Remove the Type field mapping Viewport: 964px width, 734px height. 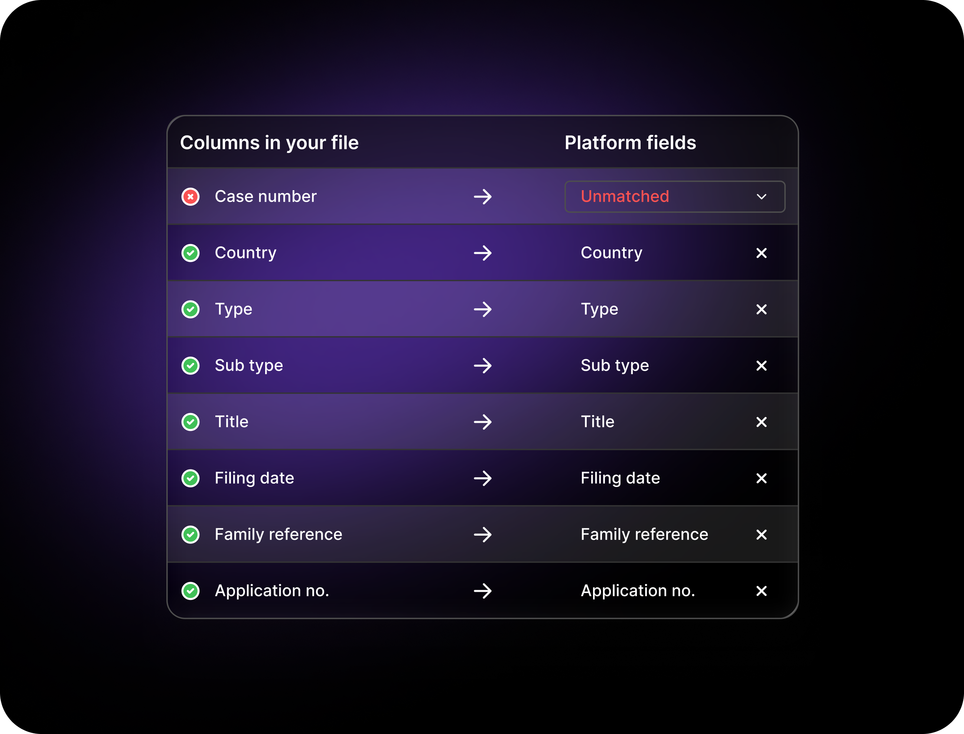[761, 309]
